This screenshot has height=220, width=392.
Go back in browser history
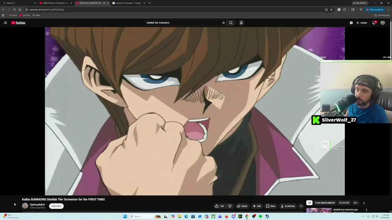click(3, 9)
